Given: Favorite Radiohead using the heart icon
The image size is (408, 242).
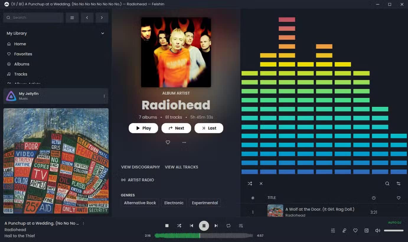Looking at the screenshot, I should tap(168, 142).
